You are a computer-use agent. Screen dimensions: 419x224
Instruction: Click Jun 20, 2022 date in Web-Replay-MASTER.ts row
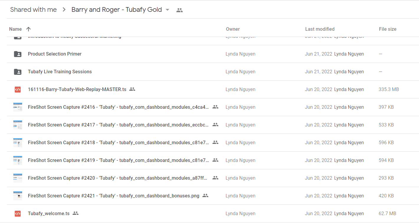pyautogui.click(x=319, y=89)
